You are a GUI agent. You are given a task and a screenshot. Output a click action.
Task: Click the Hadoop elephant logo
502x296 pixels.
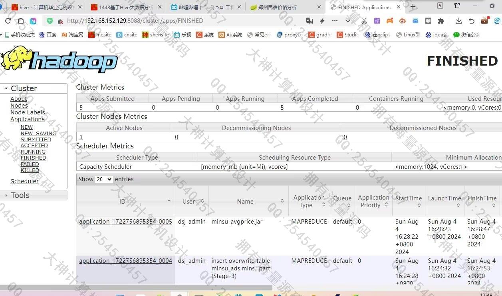[59, 59]
